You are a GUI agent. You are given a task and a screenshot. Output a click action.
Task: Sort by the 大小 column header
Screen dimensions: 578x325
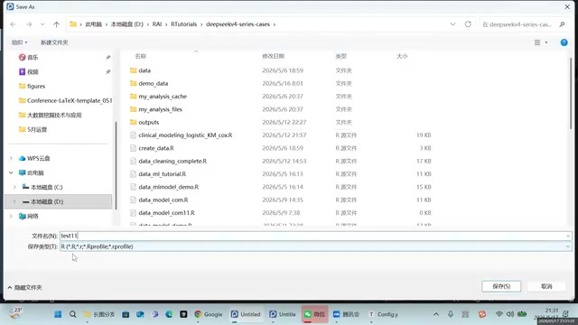point(402,56)
